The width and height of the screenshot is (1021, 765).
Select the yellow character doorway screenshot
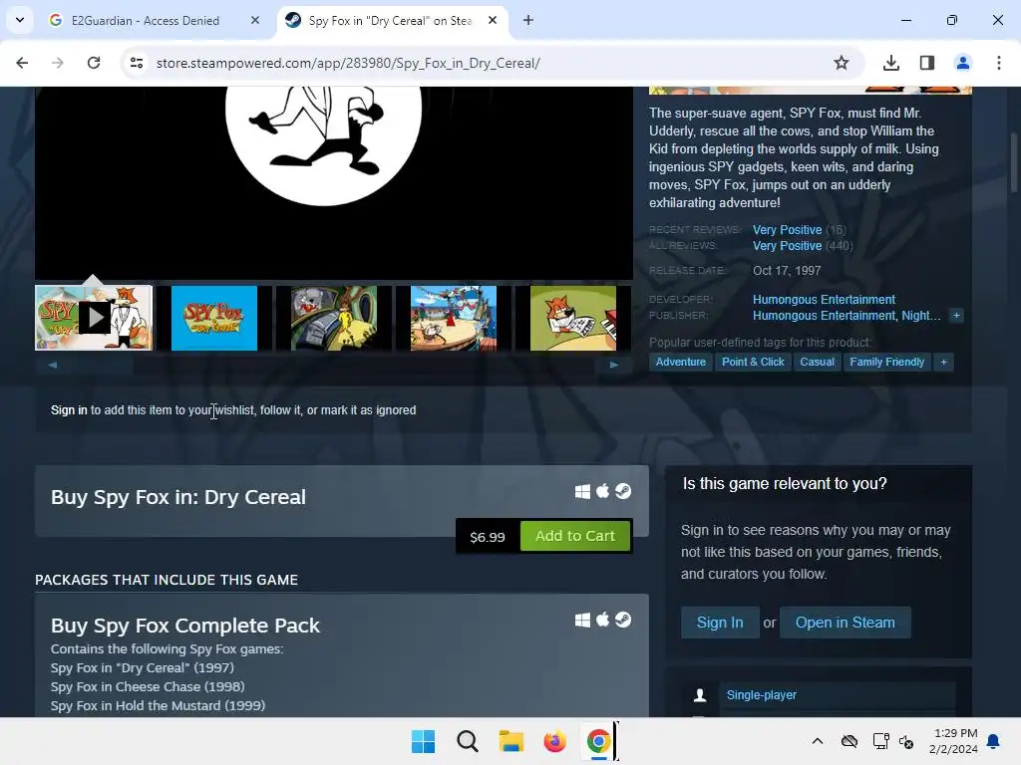tap(334, 318)
